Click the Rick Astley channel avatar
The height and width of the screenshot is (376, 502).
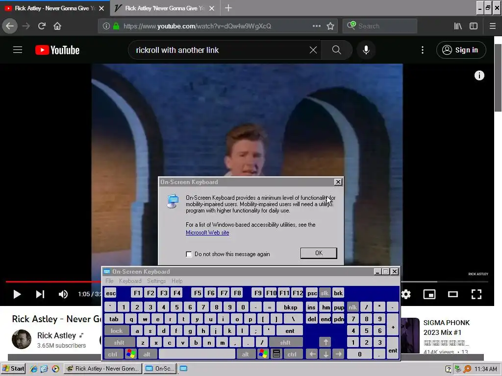pos(22,339)
